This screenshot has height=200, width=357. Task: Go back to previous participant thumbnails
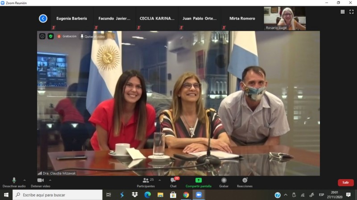43,18
